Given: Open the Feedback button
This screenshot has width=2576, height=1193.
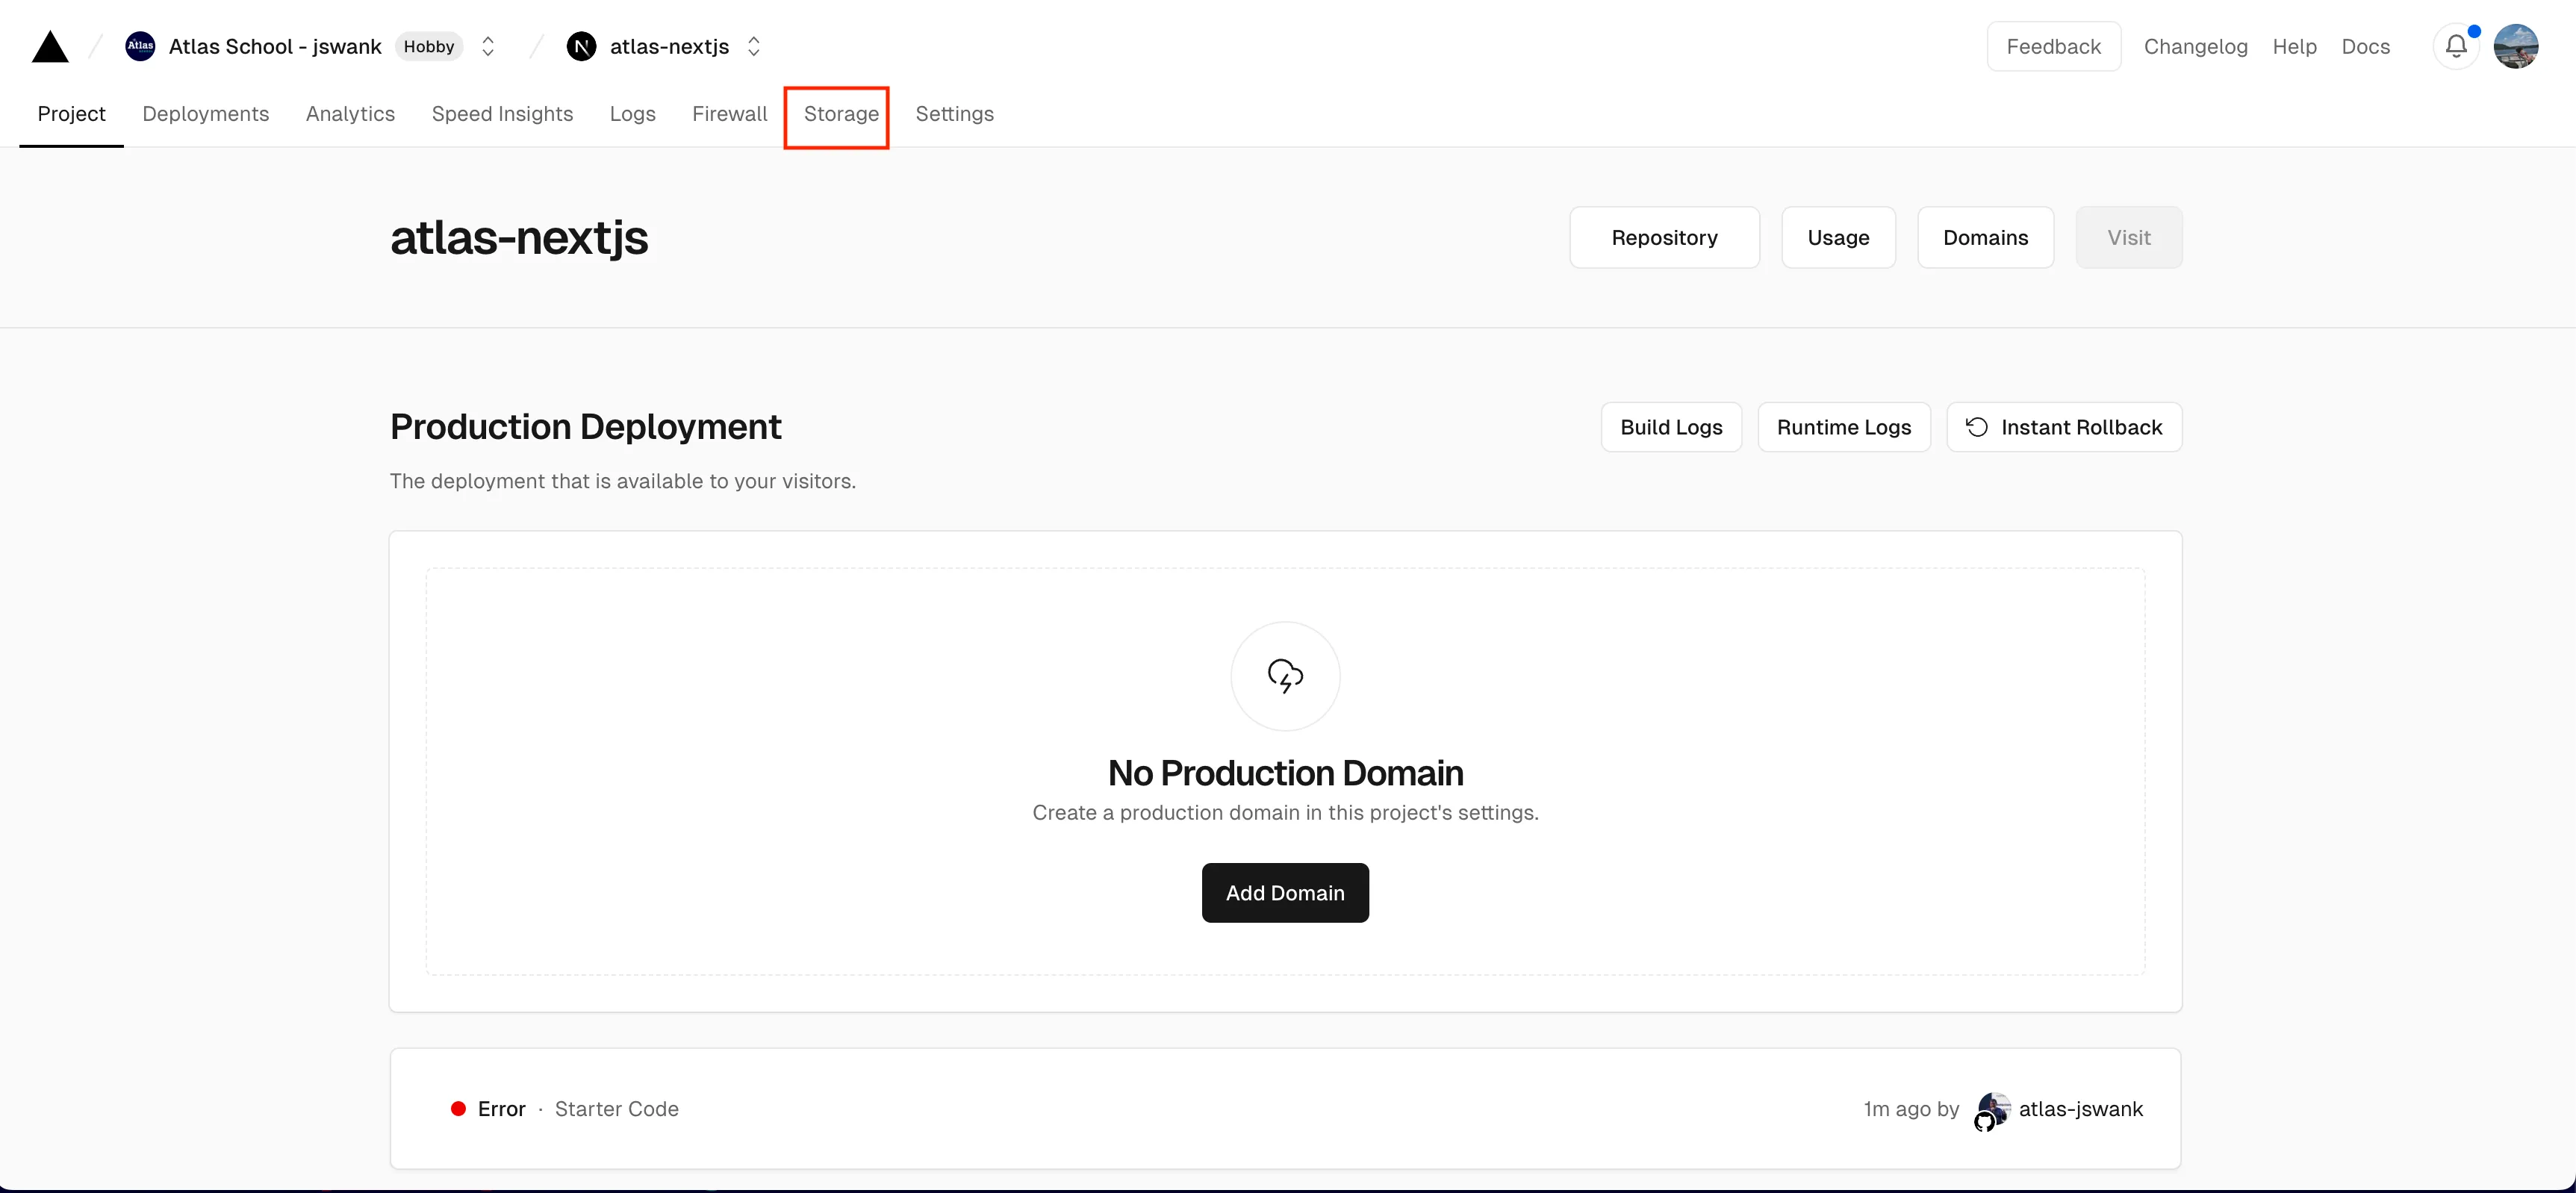Looking at the screenshot, I should 2054,46.
